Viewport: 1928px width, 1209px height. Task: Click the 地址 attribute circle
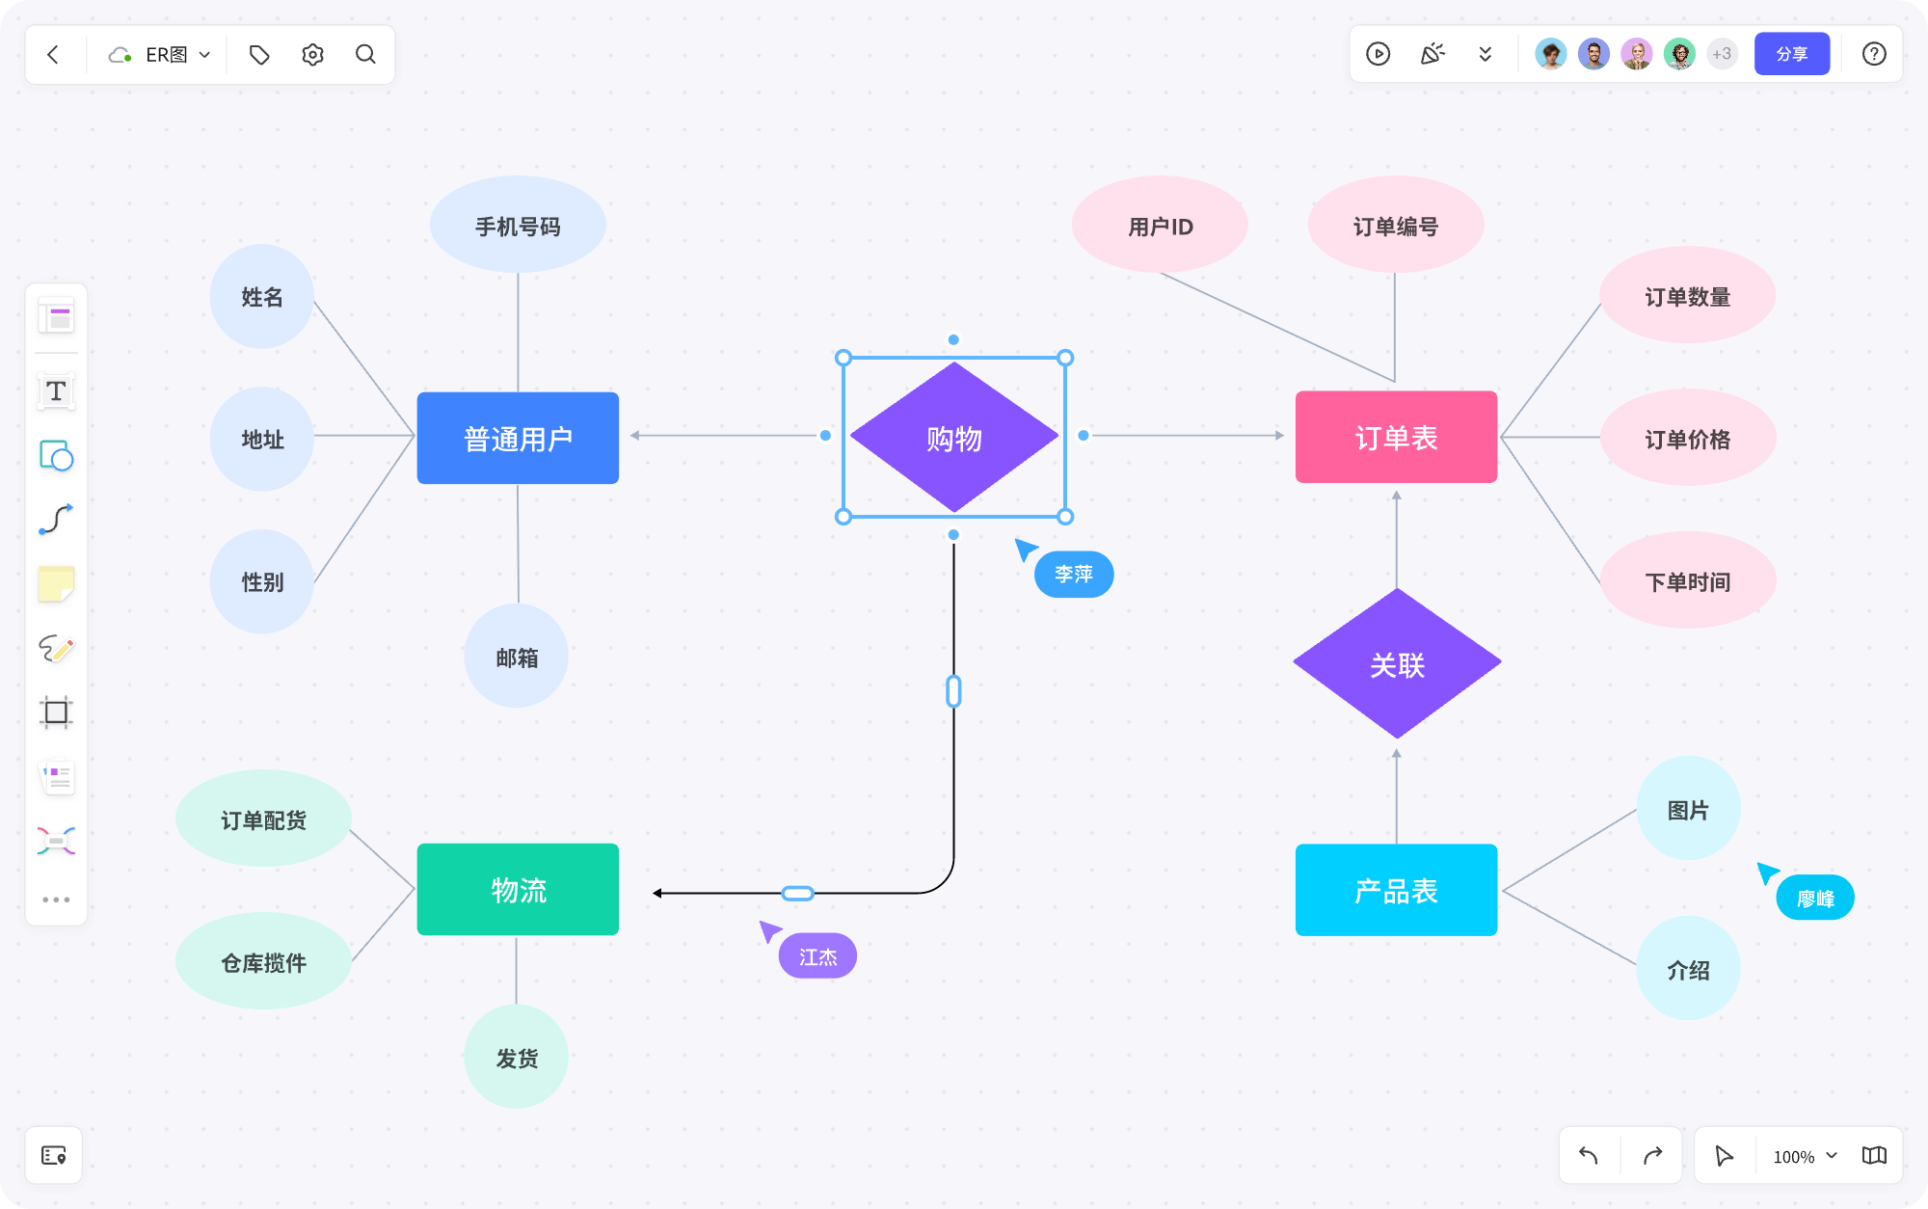262,439
